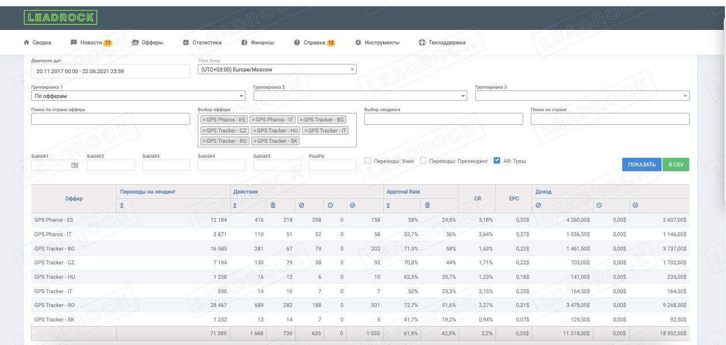726x345 pixels.
Task: Click the list icon inside SubId#1 field
Action: pyautogui.click(x=74, y=165)
